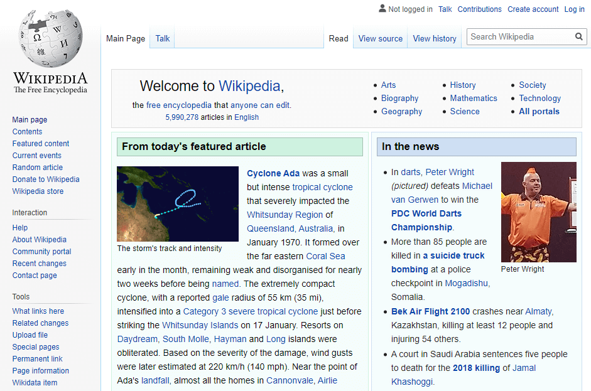Open the Peter Wright photo
Viewport: 591px width, 391px height.
pyautogui.click(x=538, y=212)
